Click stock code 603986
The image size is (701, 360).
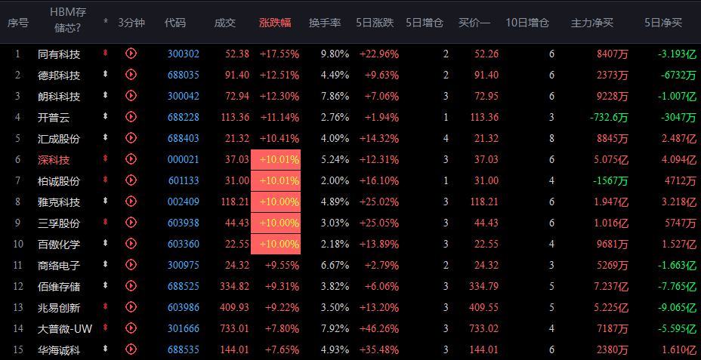184,308
